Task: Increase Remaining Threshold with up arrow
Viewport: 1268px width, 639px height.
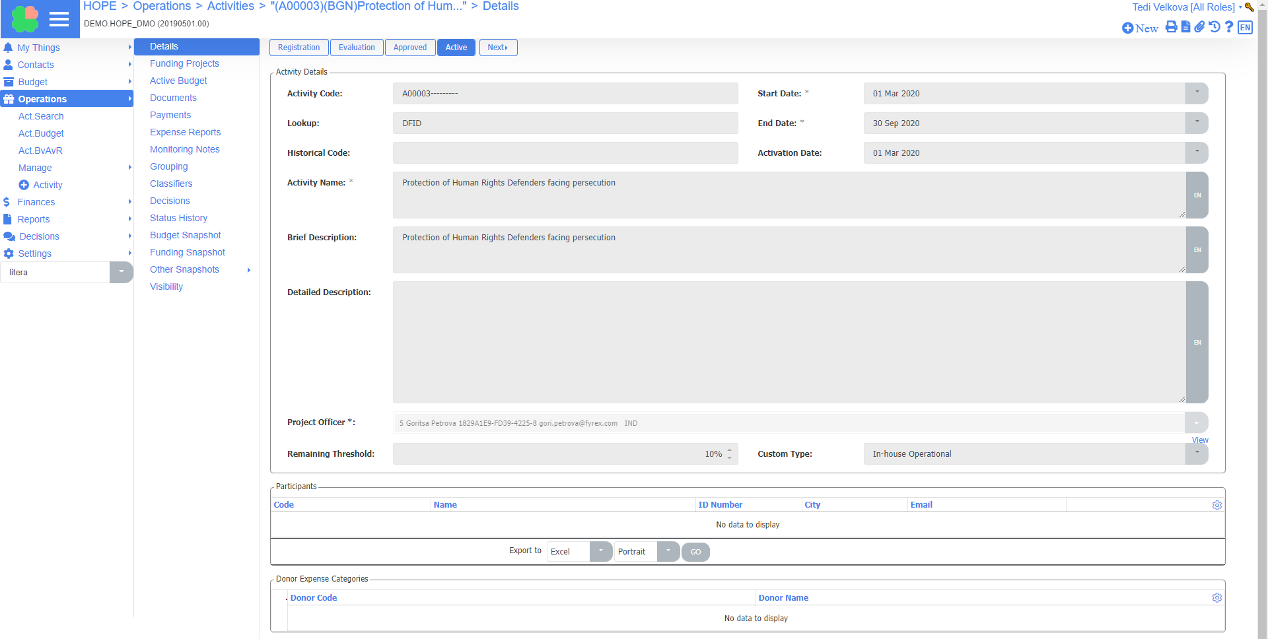Action: pos(729,450)
